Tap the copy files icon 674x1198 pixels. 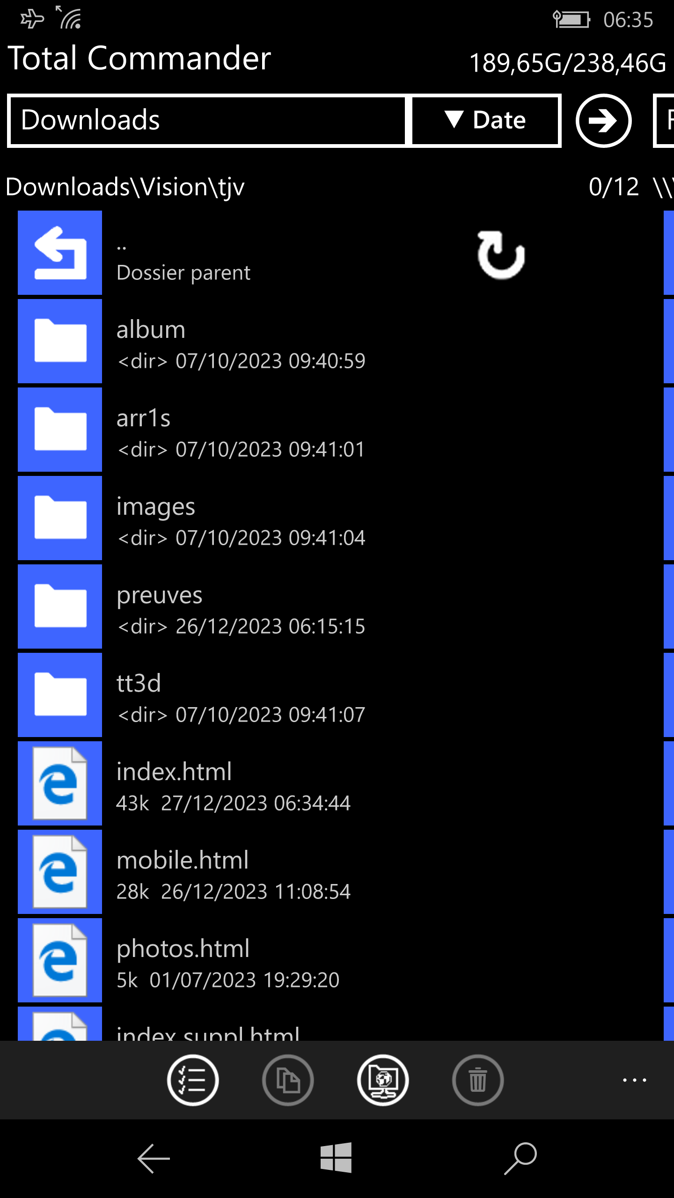(x=288, y=1080)
